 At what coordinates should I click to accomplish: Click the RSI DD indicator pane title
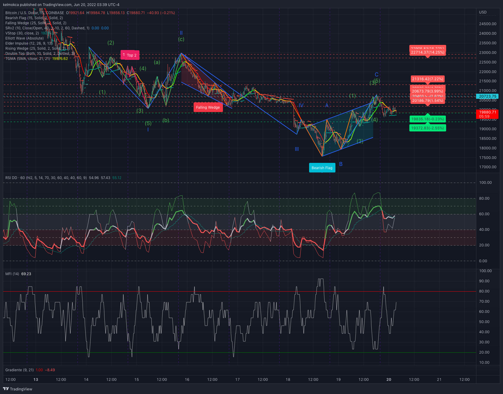(x=46, y=178)
